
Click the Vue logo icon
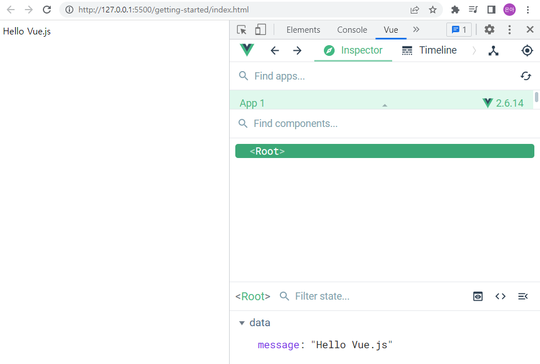(247, 50)
